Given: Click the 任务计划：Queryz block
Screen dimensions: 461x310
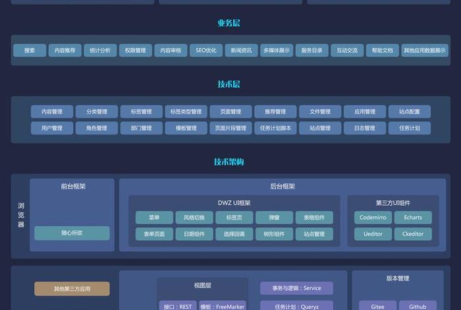Looking at the screenshot, I should click(x=296, y=306).
